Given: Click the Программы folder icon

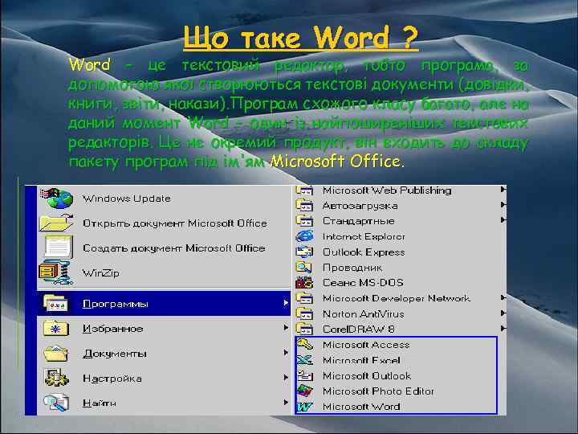Looking at the screenshot, I should pos(56,303).
